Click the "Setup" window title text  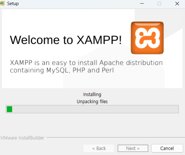[13, 4]
